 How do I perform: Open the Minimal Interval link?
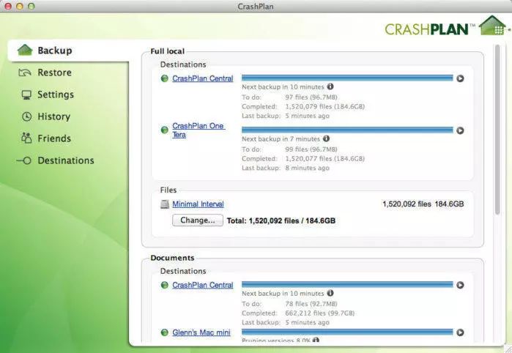coord(198,204)
